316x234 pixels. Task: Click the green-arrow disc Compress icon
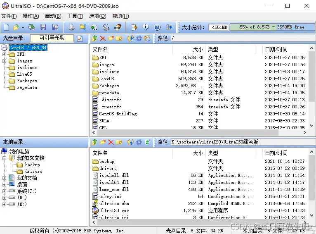pos(94,27)
